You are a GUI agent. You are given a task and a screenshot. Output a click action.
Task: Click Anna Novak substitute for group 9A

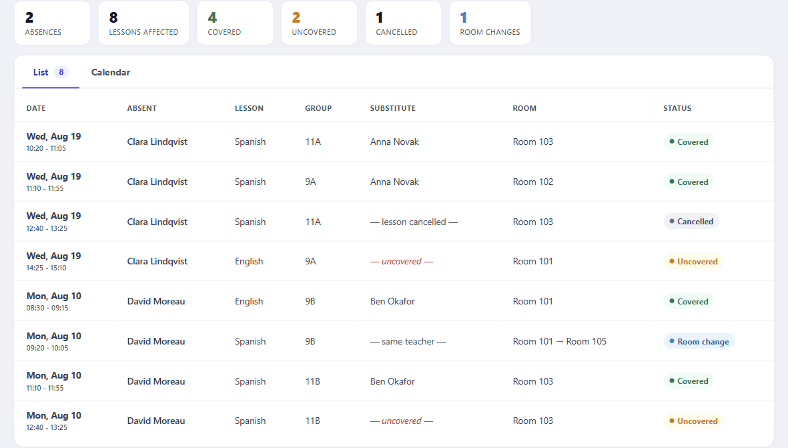pyautogui.click(x=394, y=182)
